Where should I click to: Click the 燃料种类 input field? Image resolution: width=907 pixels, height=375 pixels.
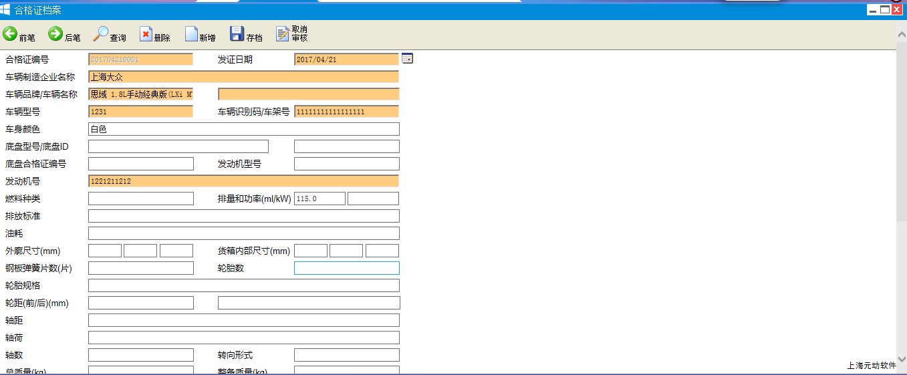(140, 199)
